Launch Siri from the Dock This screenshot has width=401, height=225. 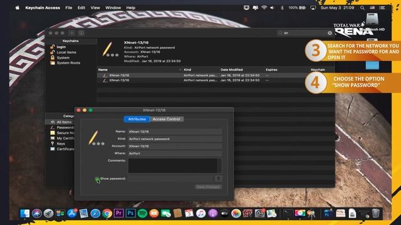36,213
